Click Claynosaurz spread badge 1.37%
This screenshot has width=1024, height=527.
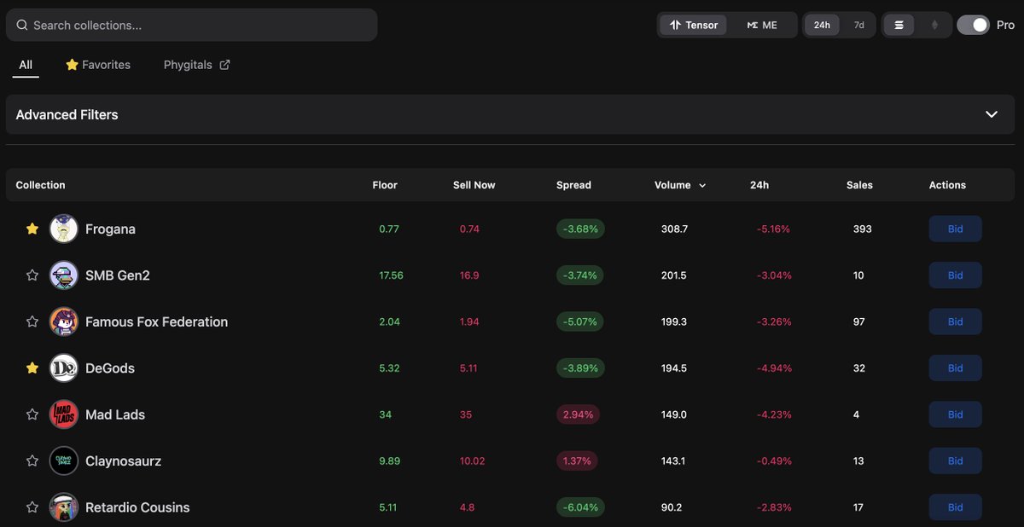577,460
